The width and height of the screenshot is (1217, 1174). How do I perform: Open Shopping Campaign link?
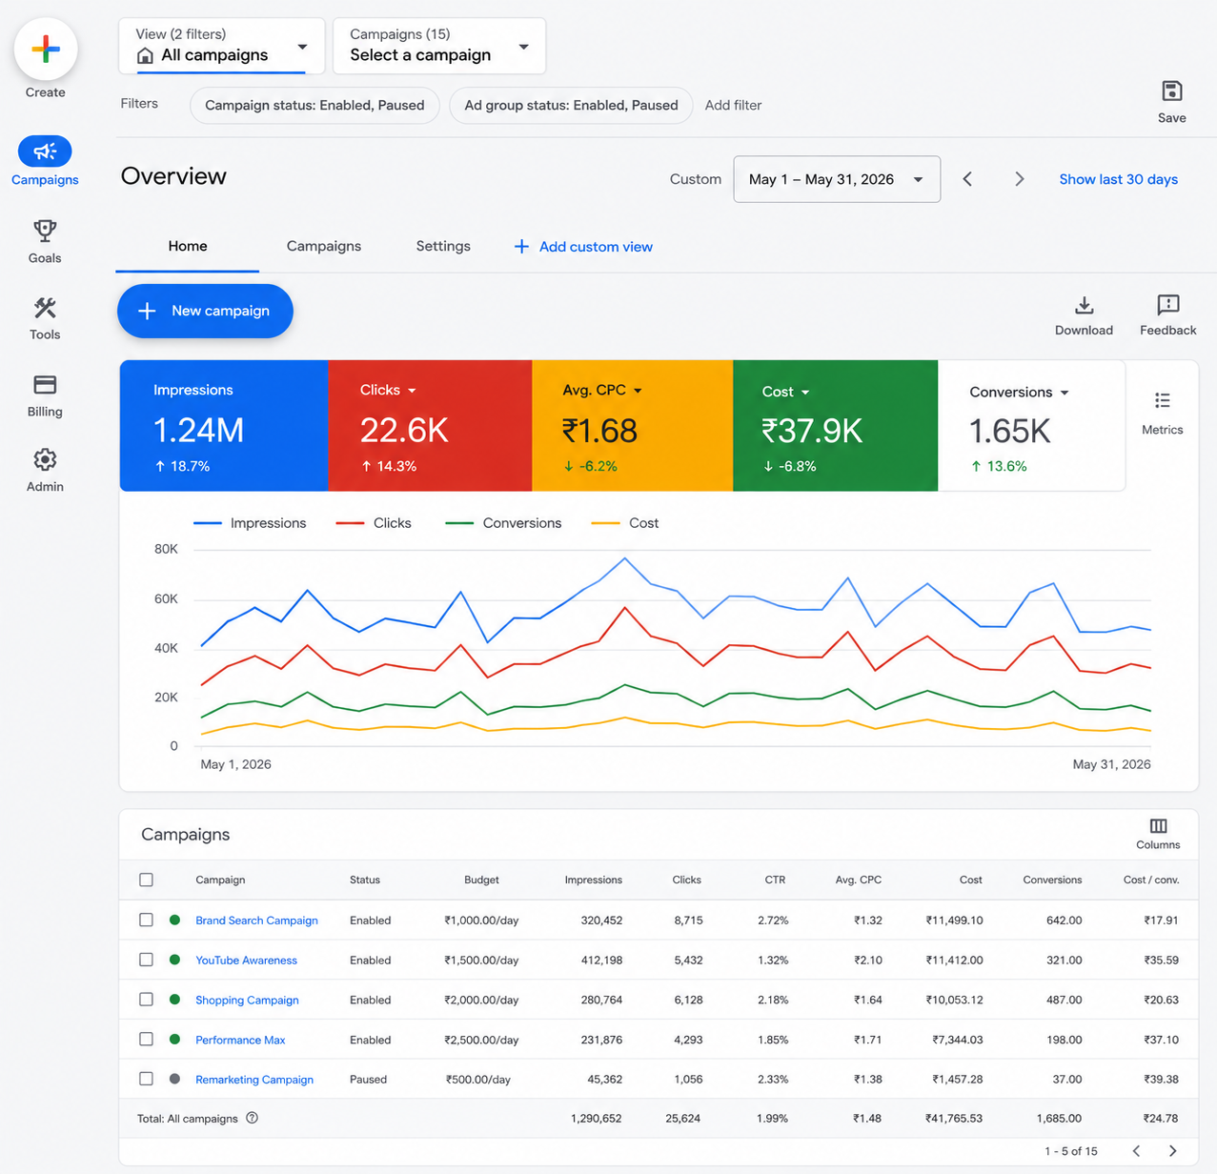[247, 1000]
